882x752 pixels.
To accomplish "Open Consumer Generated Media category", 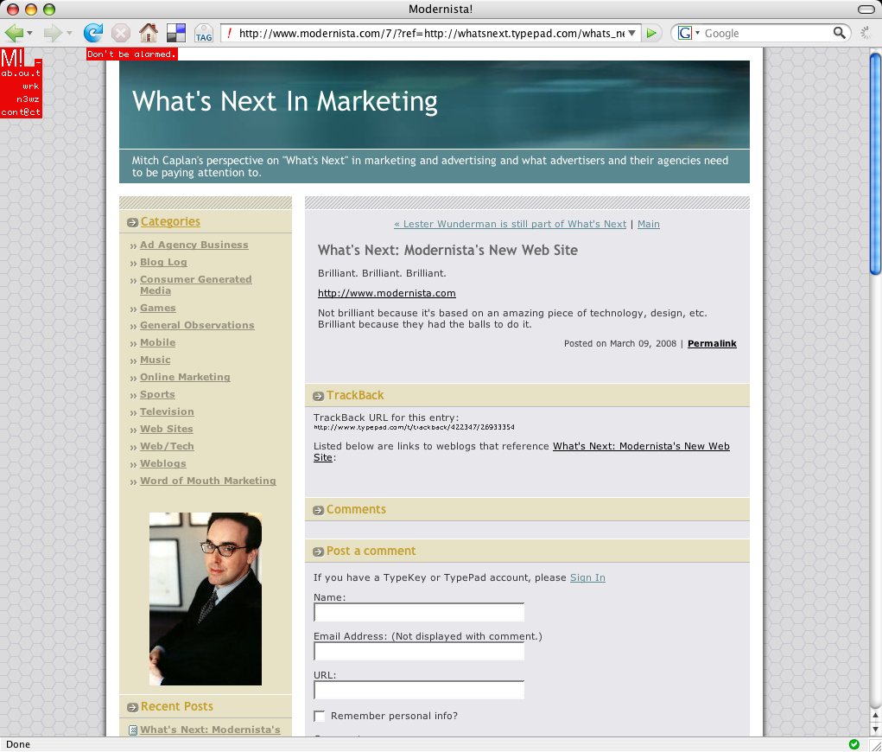I will click(196, 285).
